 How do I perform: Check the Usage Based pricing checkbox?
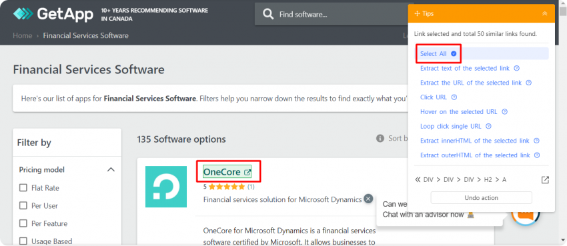[x=23, y=241]
